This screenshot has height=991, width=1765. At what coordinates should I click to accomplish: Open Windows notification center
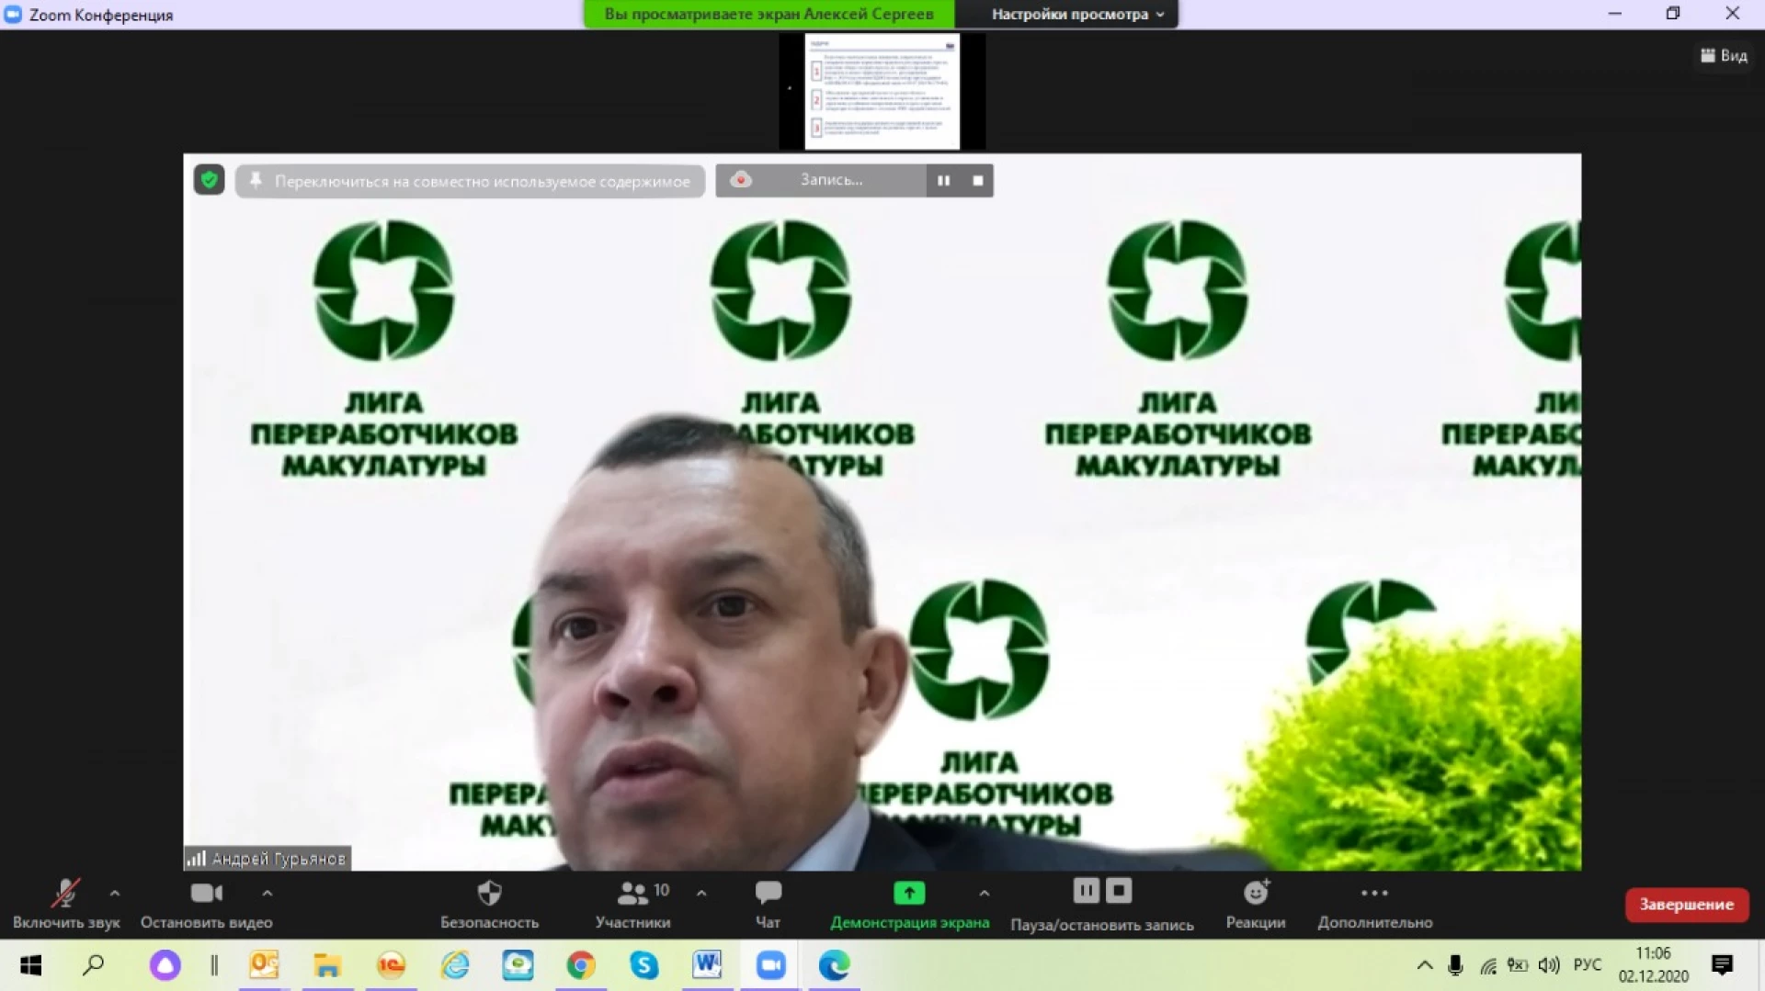tap(1723, 965)
